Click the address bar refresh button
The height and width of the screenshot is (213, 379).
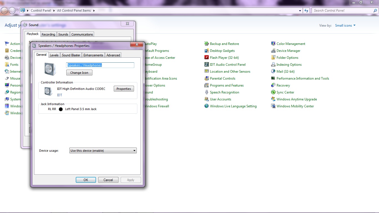coord(306,11)
